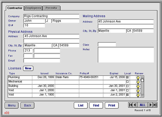Click the Company name field
162x117 pixels.
tap(51, 16)
